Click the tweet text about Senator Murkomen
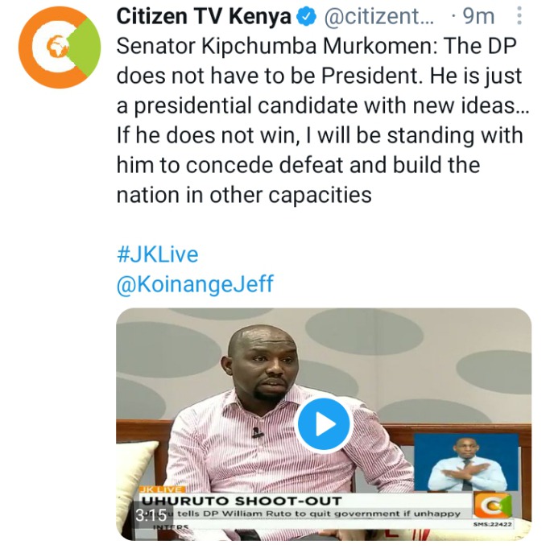The height and width of the screenshot is (549, 550). [323, 120]
